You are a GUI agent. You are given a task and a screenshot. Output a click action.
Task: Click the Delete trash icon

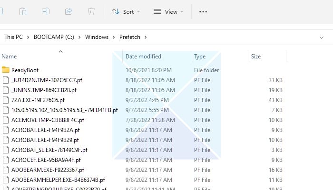click(91, 11)
